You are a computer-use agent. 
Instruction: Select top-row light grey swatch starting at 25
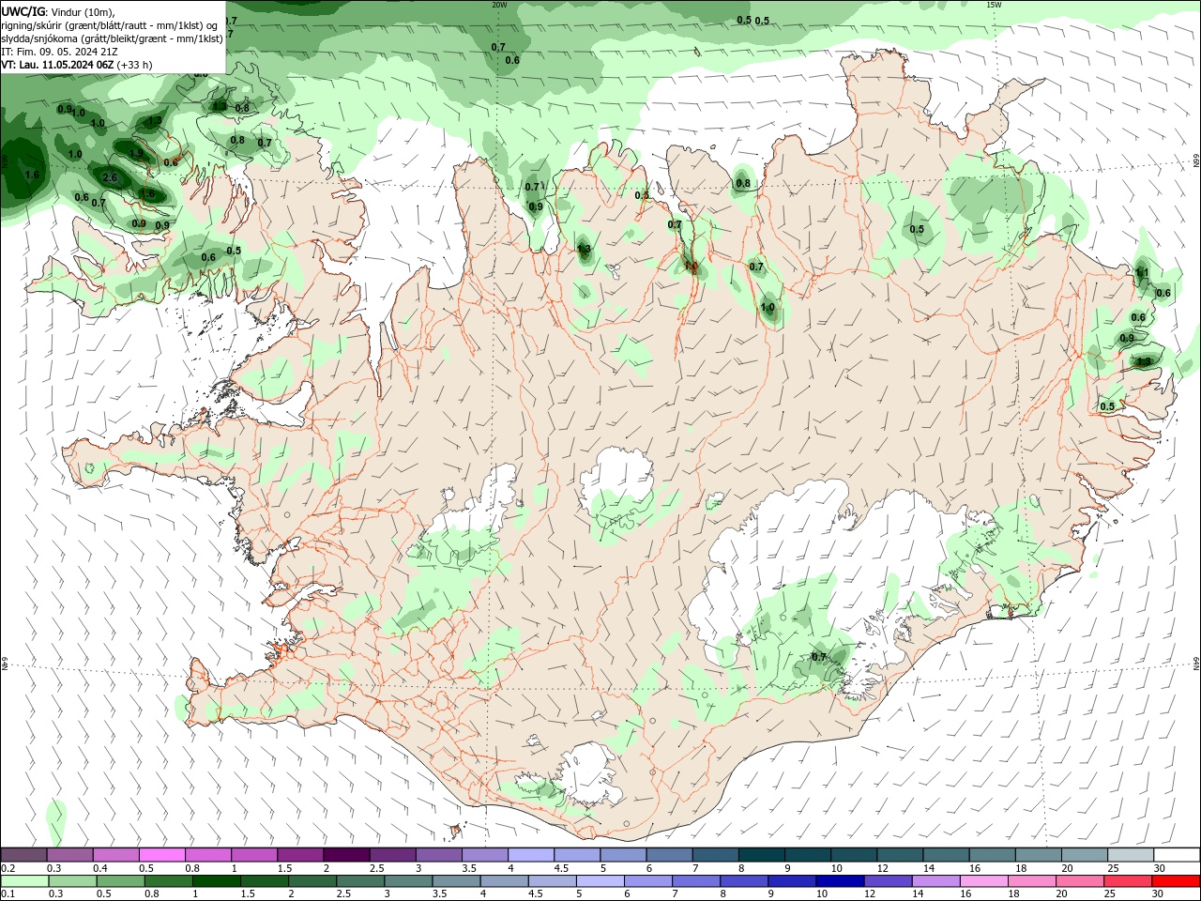tap(1130, 855)
